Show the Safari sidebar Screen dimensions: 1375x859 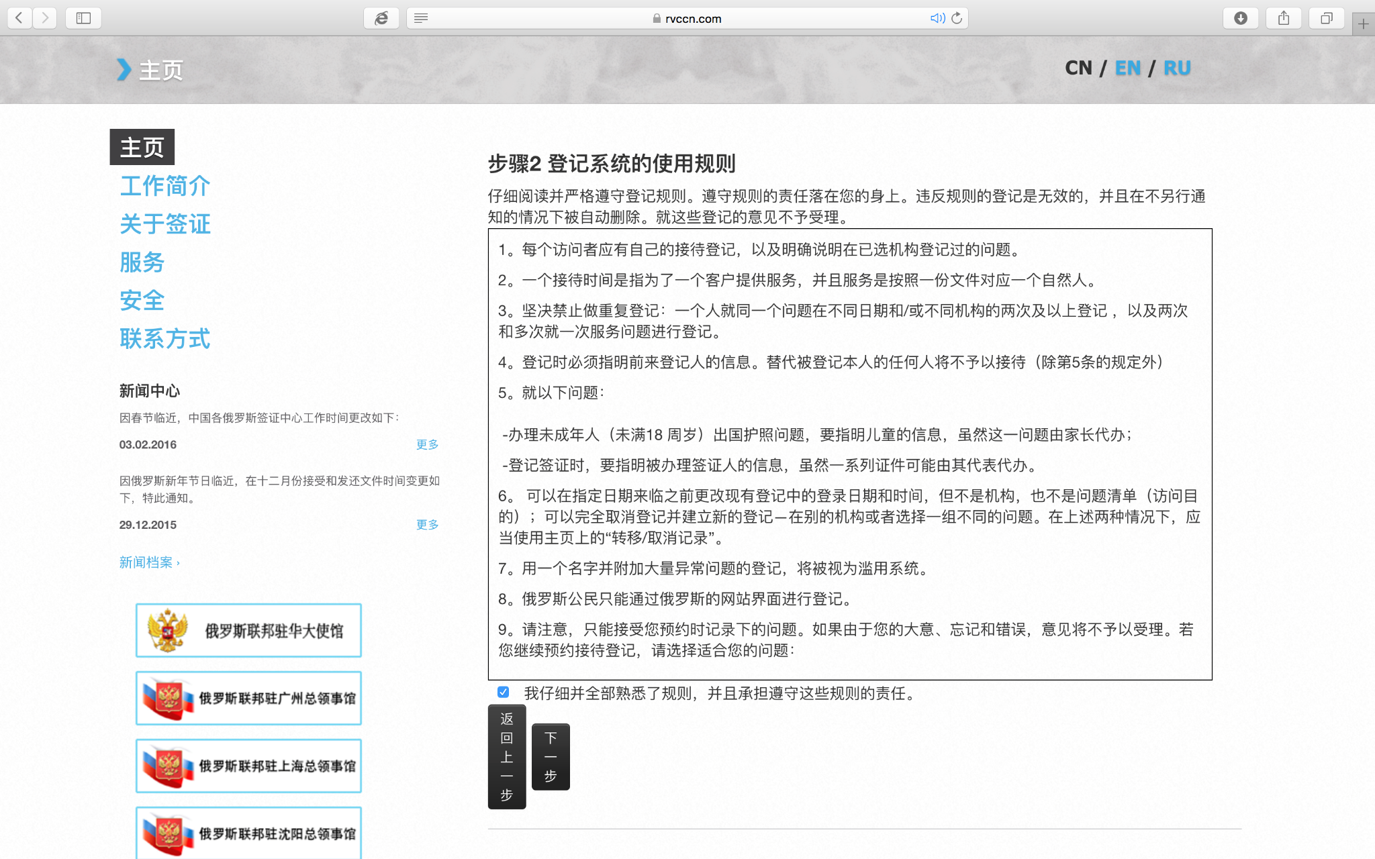(x=83, y=18)
